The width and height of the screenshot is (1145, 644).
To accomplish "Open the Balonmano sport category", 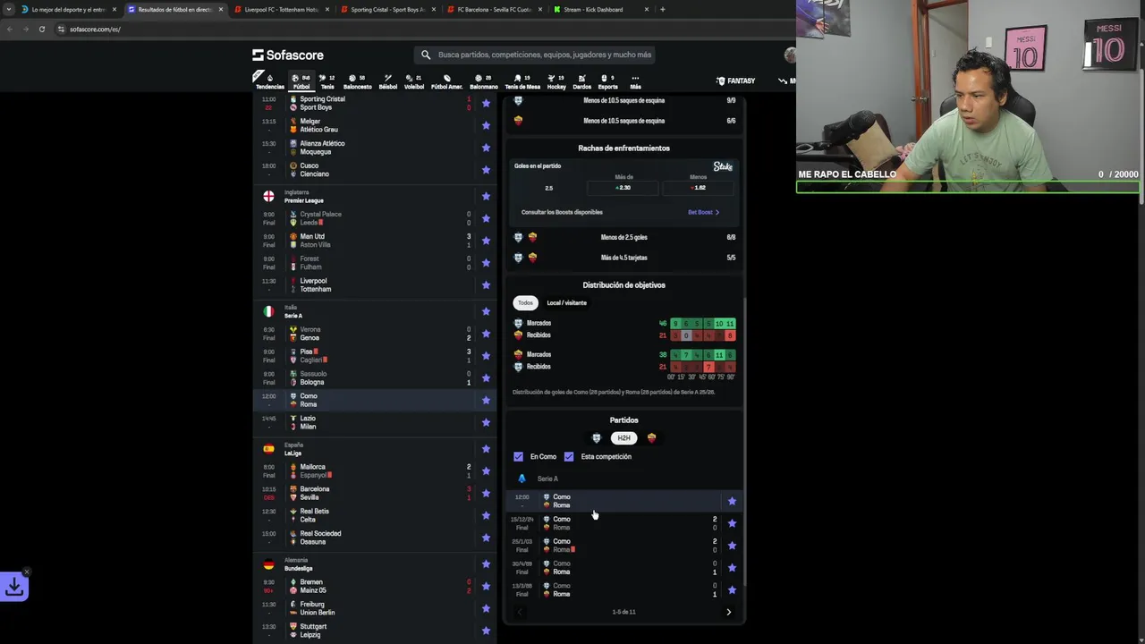I will pos(484,81).
